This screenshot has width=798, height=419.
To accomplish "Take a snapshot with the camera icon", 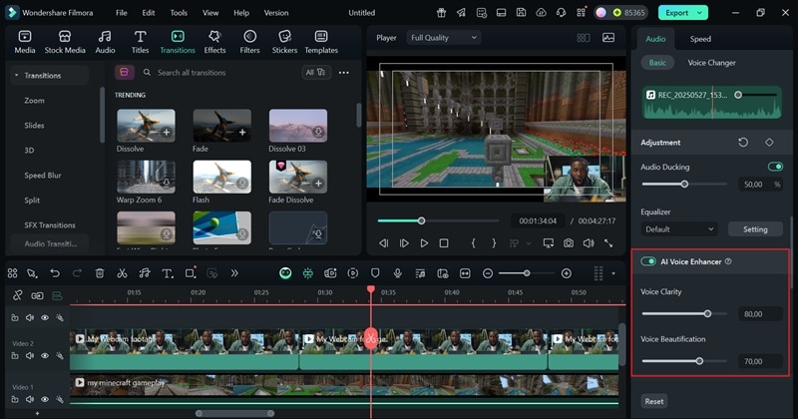I will click(568, 243).
